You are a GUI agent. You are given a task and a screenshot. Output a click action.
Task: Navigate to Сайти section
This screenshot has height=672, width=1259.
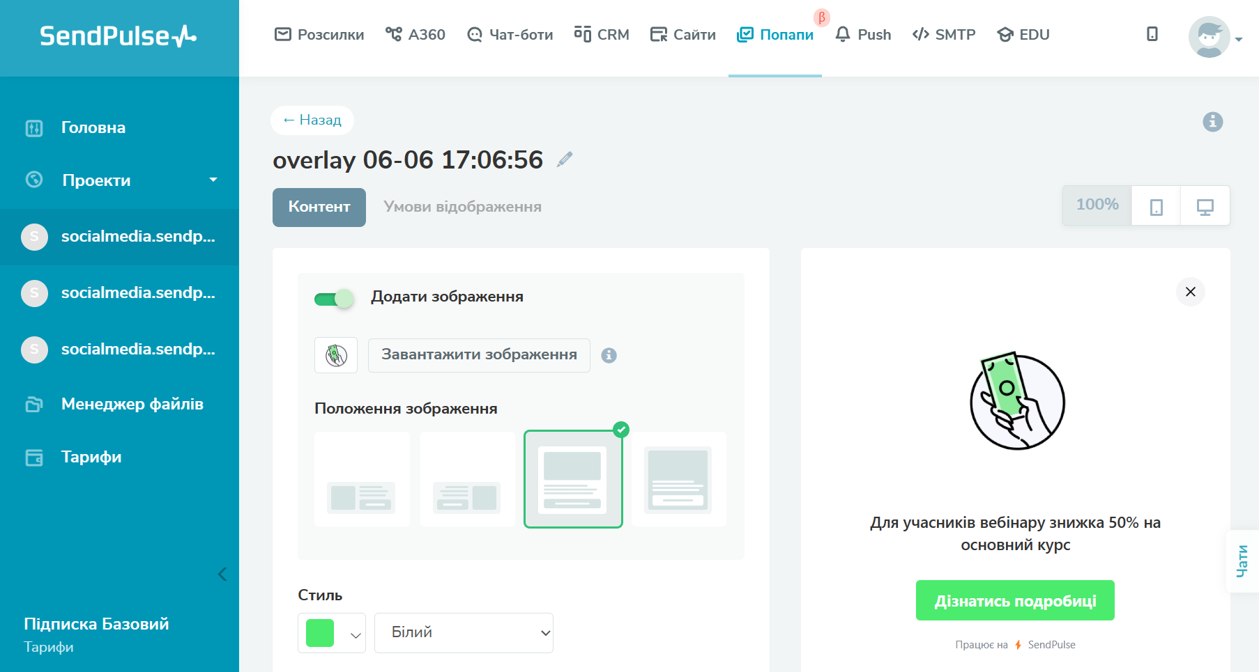coord(683,34)
